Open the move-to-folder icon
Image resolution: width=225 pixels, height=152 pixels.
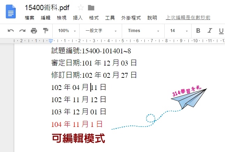91,8
